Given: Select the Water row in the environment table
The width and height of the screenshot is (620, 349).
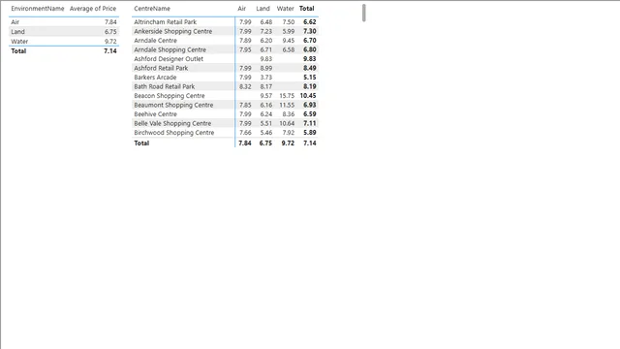Looking at the screenshot, I should tap(64, 41).
